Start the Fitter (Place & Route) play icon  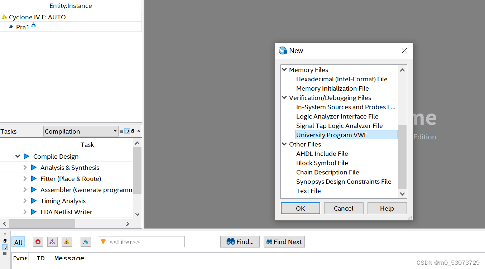(x=34, y=178)
